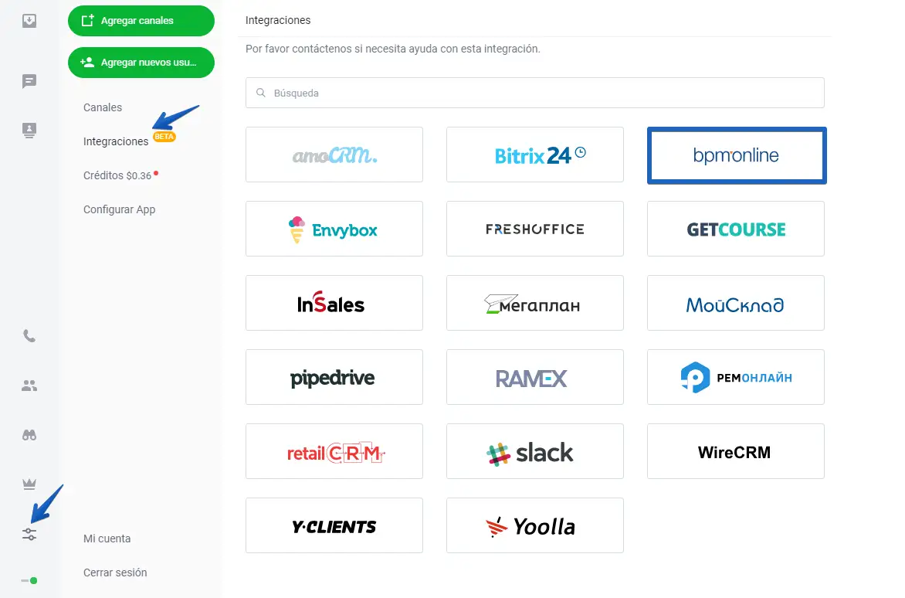Viewport: 905px width, 598px height.
Task: Open the team members sidebar icon
Action: [x=29, y=386]
